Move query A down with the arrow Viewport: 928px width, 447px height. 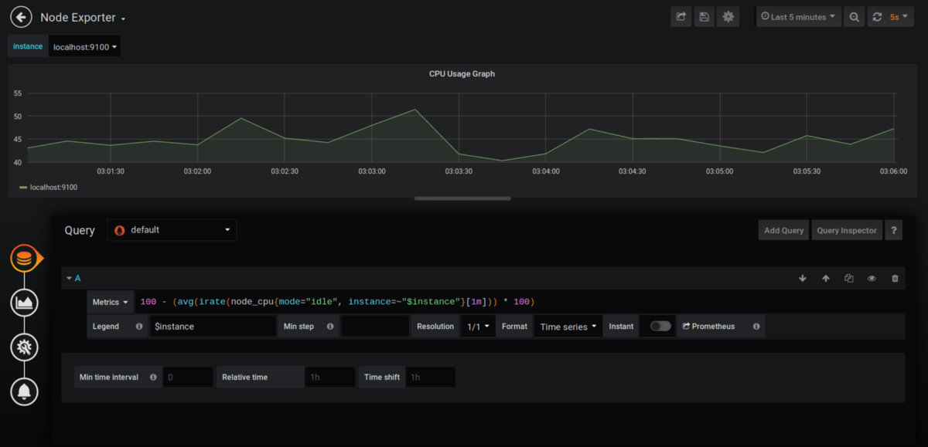[x=803, y=278]
